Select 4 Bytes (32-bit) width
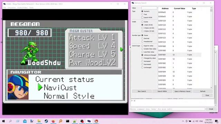 click(x=142, y=31)
